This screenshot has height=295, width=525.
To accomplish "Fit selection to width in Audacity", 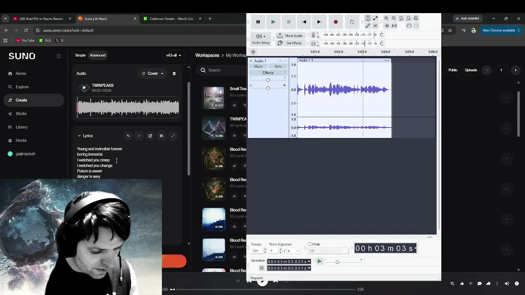I will 401,18.
